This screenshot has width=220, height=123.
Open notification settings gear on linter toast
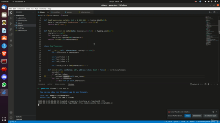pos(213,112)
